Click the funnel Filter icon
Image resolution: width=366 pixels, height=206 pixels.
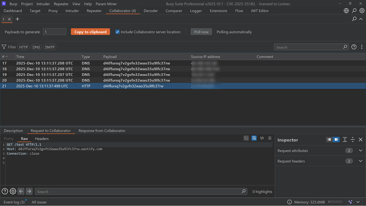[4, 47]
